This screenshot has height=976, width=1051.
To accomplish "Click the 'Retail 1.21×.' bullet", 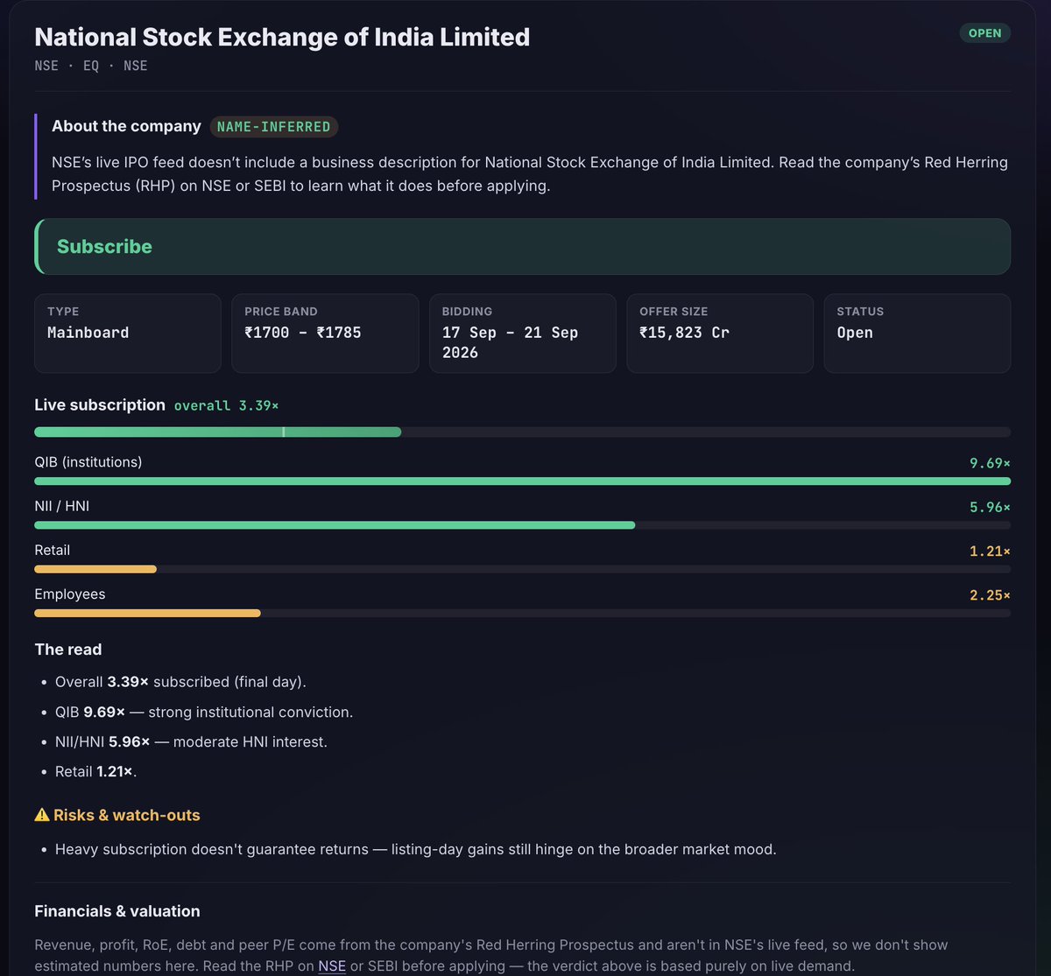I will point(96,771).
